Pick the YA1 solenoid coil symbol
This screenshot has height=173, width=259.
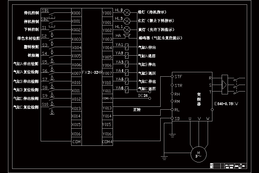[127, 47]
